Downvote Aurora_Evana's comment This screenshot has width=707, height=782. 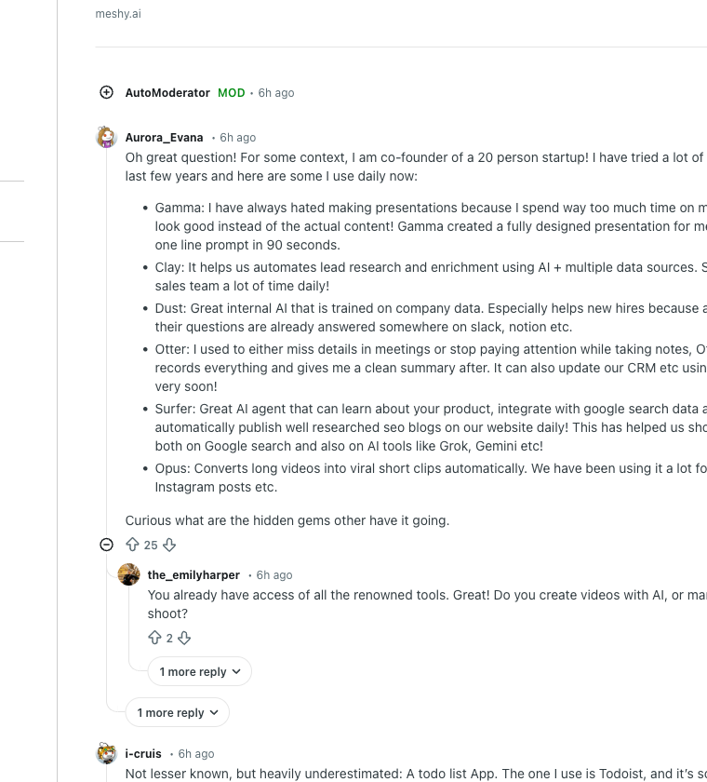click(168, 545)
